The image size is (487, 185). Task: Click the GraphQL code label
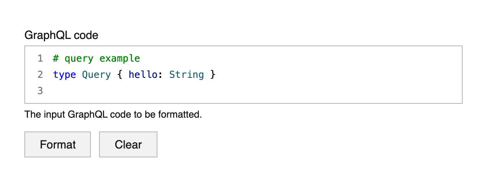tap(61, 35)
